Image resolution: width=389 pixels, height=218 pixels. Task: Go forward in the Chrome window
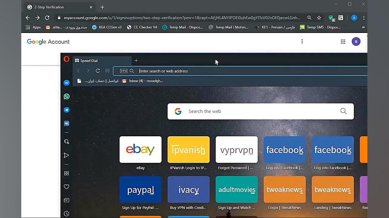(x=37, y=18)
